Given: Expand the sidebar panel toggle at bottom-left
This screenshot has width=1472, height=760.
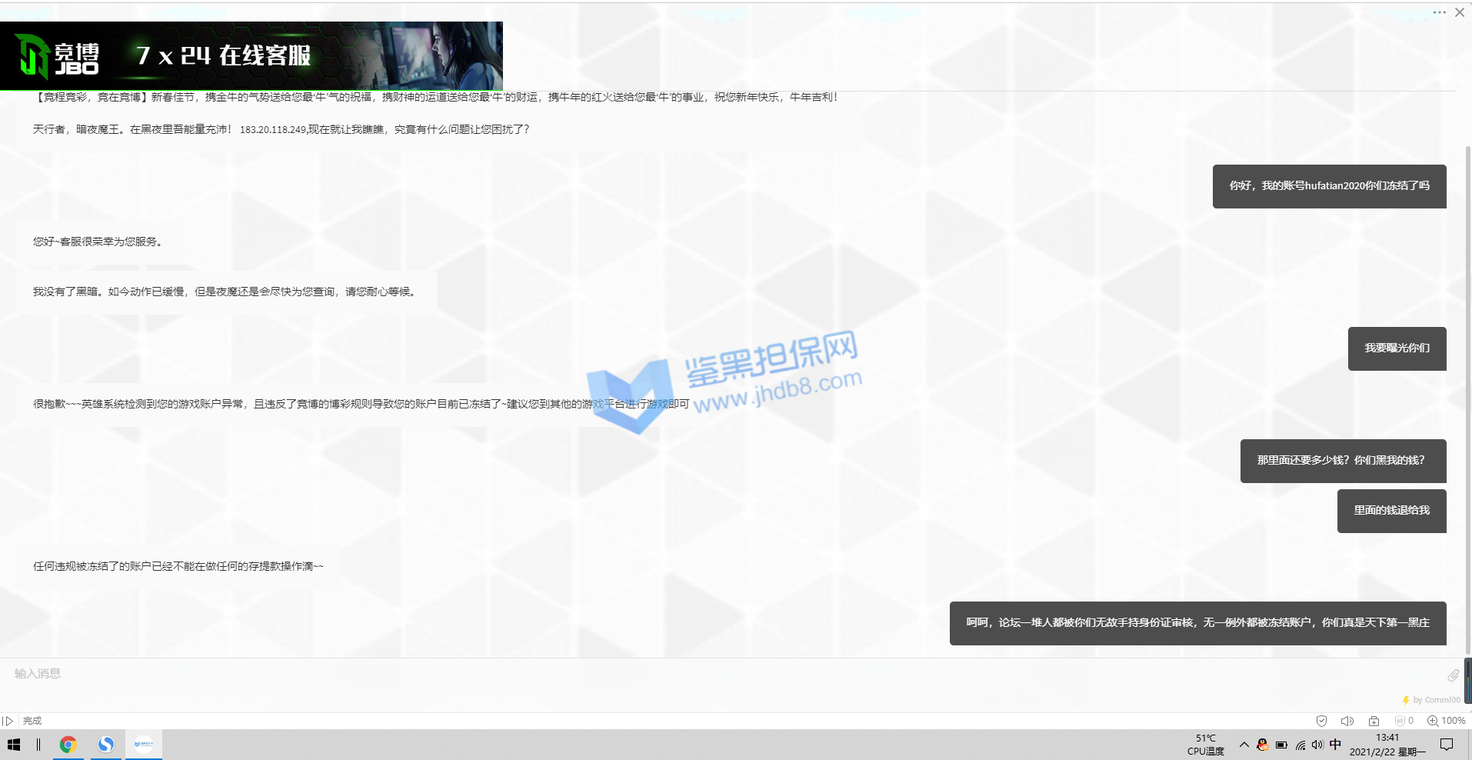Looking at the screenshot, I should (8, 721).
